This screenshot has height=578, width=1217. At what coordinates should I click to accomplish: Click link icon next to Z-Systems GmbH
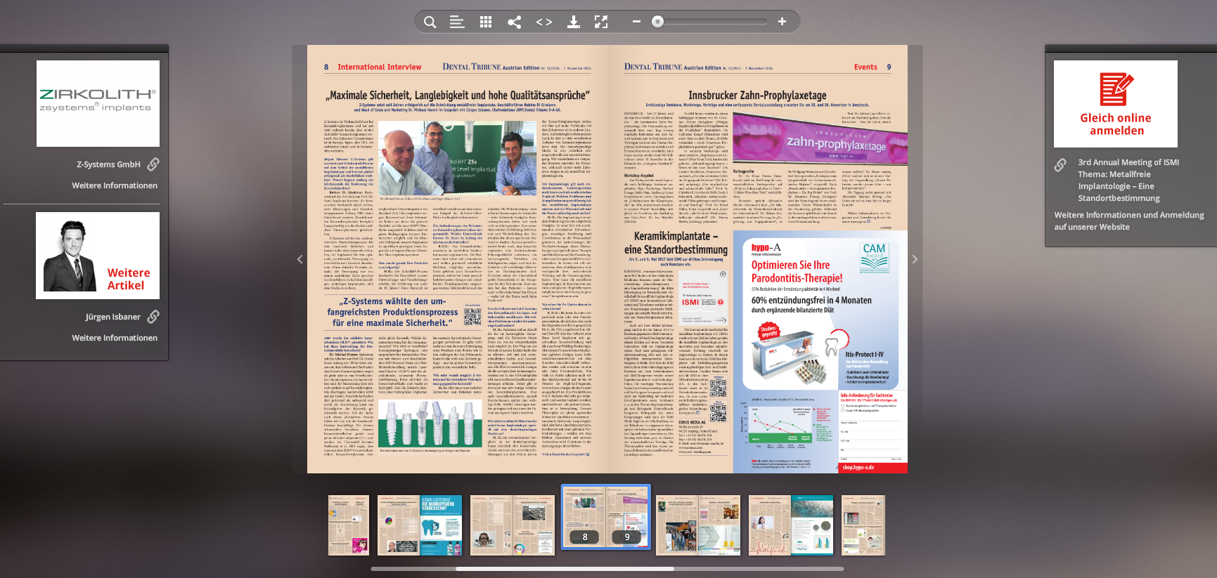click(x=153, y=164)
